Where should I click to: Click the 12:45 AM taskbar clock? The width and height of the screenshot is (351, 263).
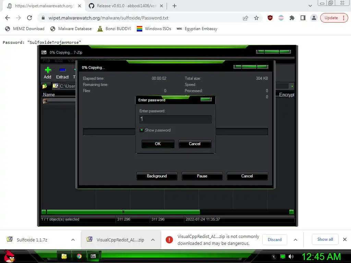coord(321,256)
